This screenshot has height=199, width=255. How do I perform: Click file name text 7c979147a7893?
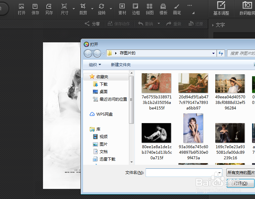[193, 102]
